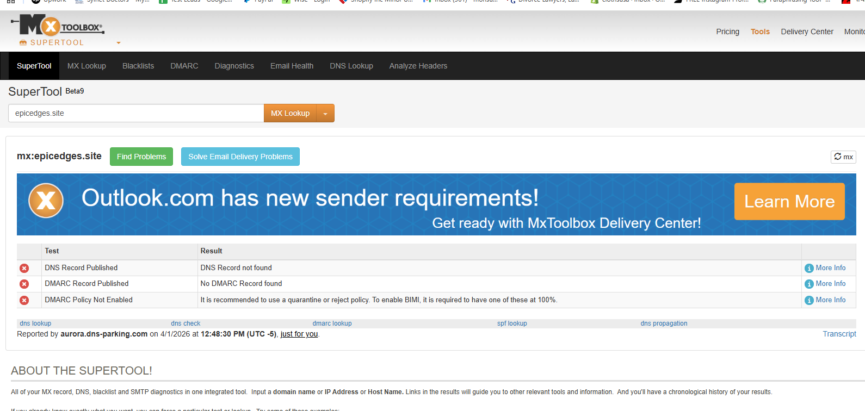Open the dmarc lookup link

point(332,323)
